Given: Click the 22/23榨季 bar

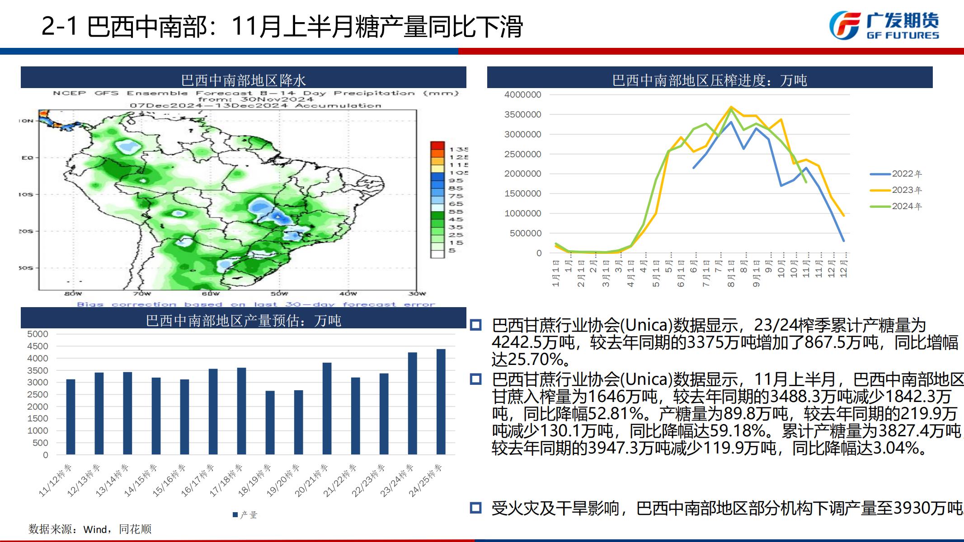Looking at the screenshot, I should [384, 414].
